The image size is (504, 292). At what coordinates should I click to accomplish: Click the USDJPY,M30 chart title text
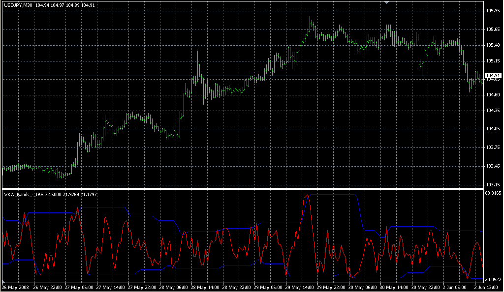coord(17,5)
